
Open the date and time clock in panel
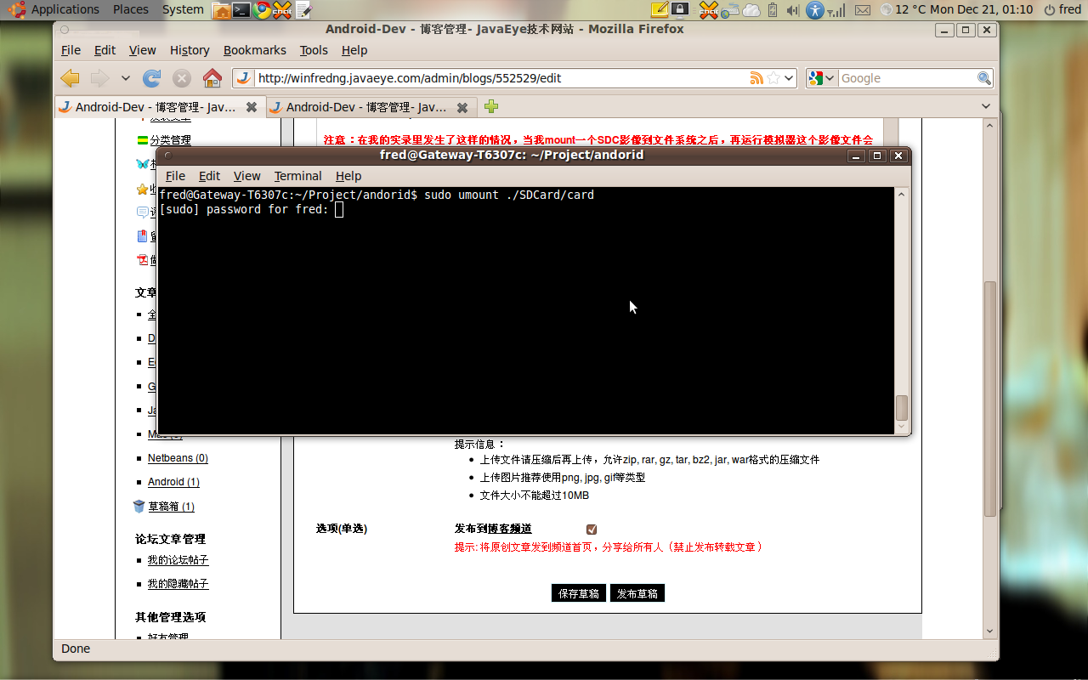point(982,10)
